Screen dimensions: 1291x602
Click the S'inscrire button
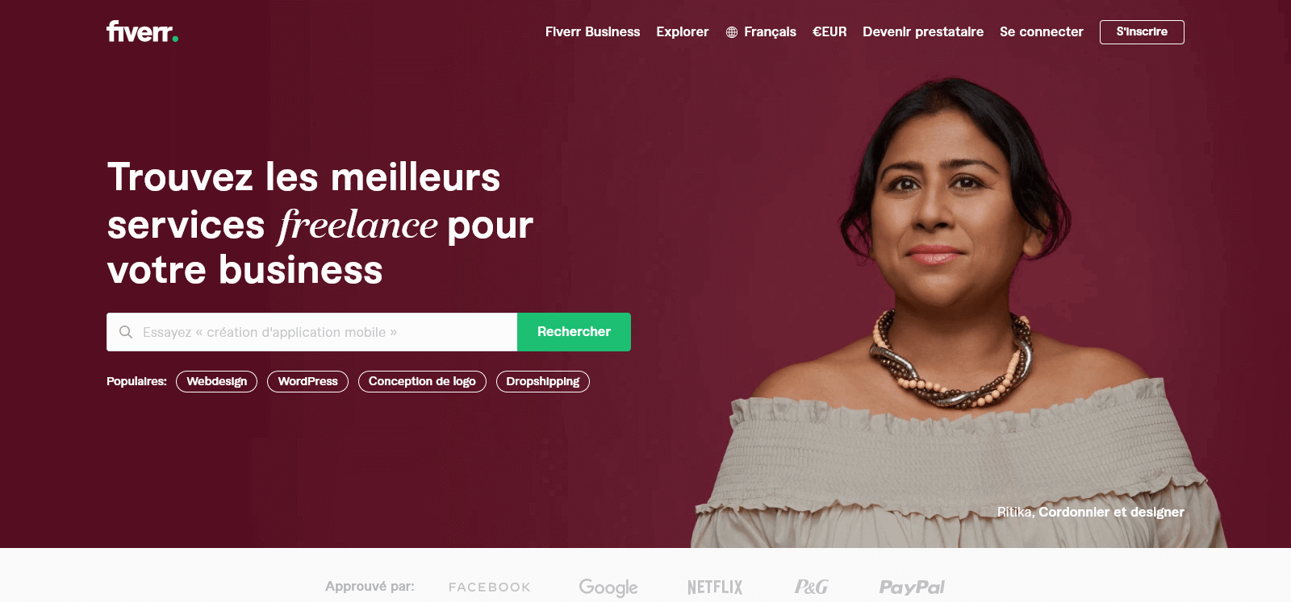(1142, 32)
